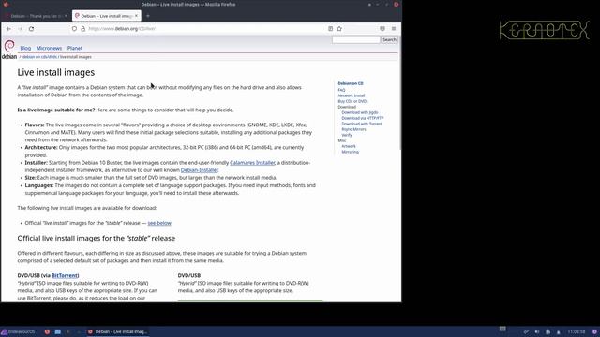Close the 'Debian – Live install images' tab
Screen dimensions: 600x337
click(x=136, y=16)
